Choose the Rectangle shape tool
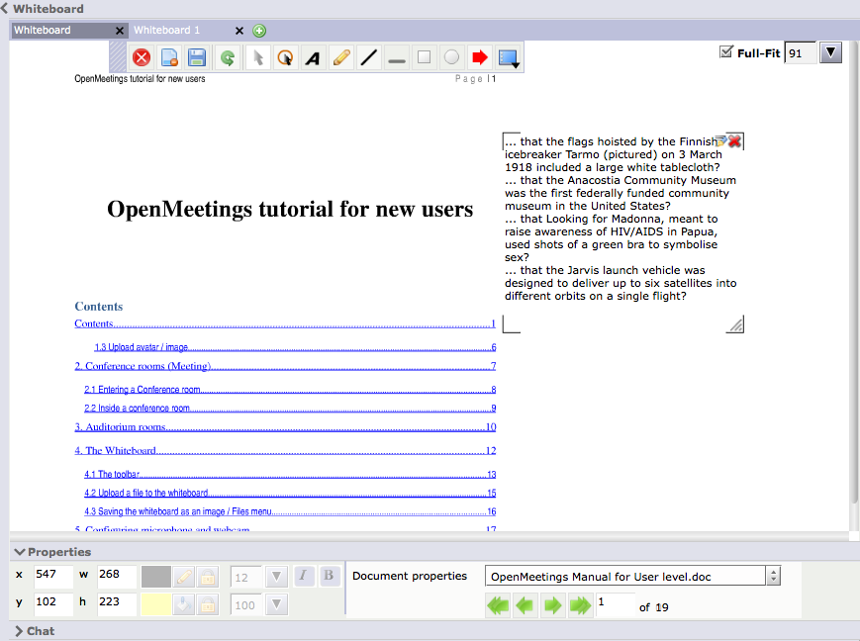The height and width of the screenshot is (641, 860). [x=425, y=58]
